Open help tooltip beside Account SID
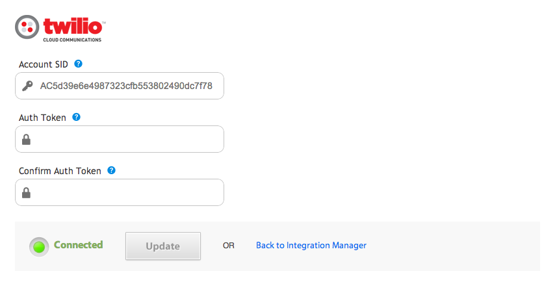Image resolution: width=555 pixels, height=284 pixels. point(78,64)
